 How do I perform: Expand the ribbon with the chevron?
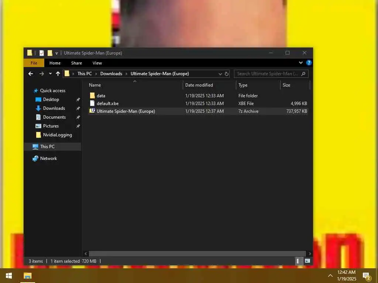point(300,63)
